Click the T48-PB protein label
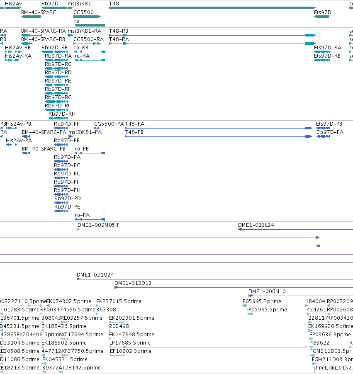353x374 pixels. 134,132
